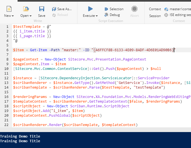This screenshot has height=148, width=191.
Task: Click the master:\conte context path
Action: tap(180, 9)
